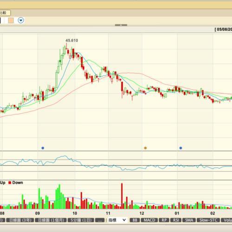Click the blue event dot near month 09
Image resolution: width=232 pixels, height=232 pixels.
coord(43,148)
